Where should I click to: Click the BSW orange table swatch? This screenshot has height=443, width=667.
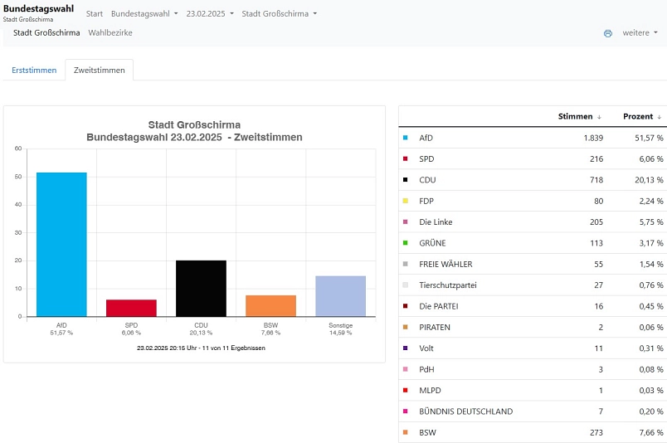coord(406,432)
